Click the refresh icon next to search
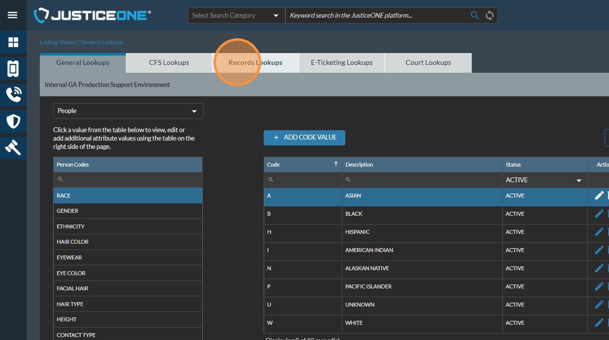 pos(489,15)
